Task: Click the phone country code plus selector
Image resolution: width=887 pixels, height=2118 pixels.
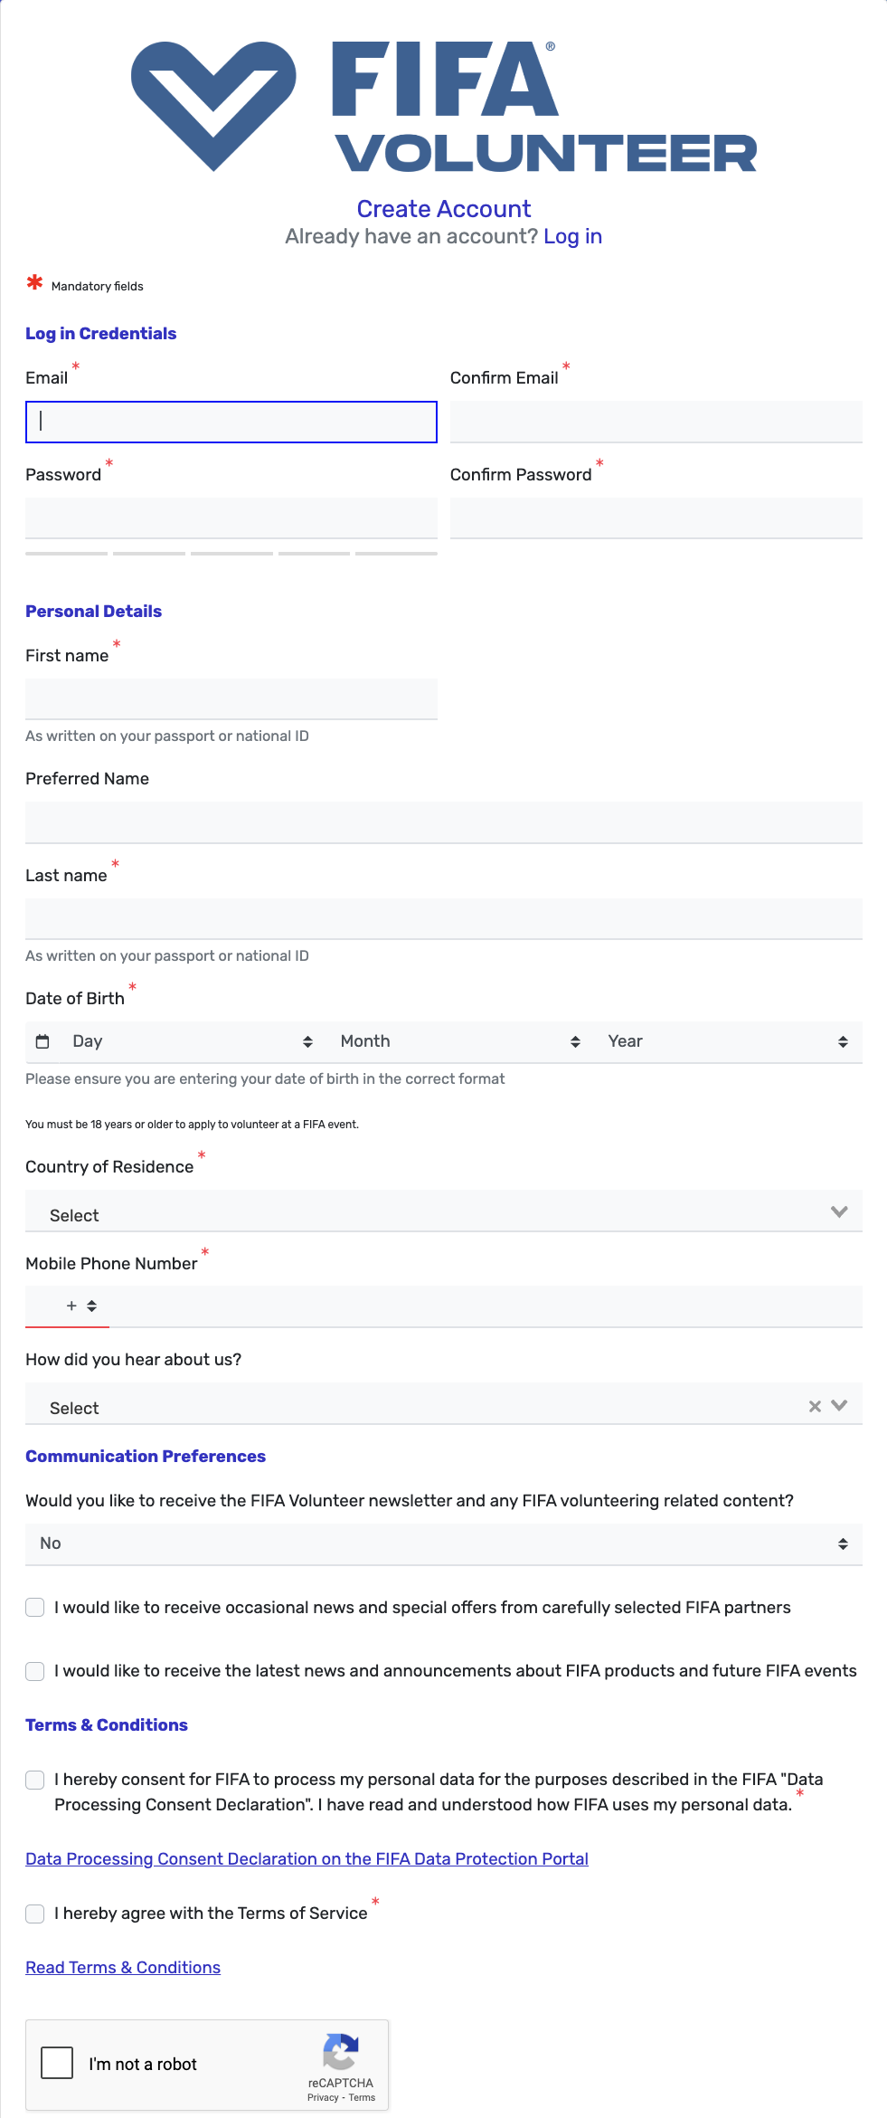Action: 80,1306
